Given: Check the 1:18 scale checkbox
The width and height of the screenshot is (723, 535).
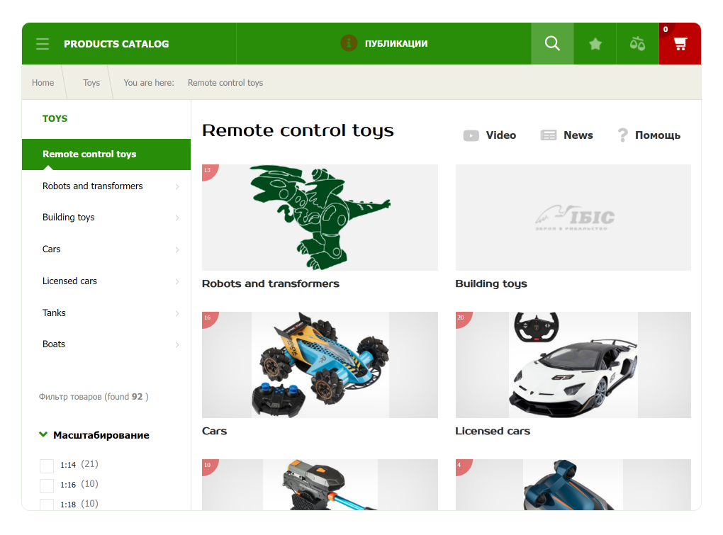Looking at the screenshot, I should click(47, 504).
